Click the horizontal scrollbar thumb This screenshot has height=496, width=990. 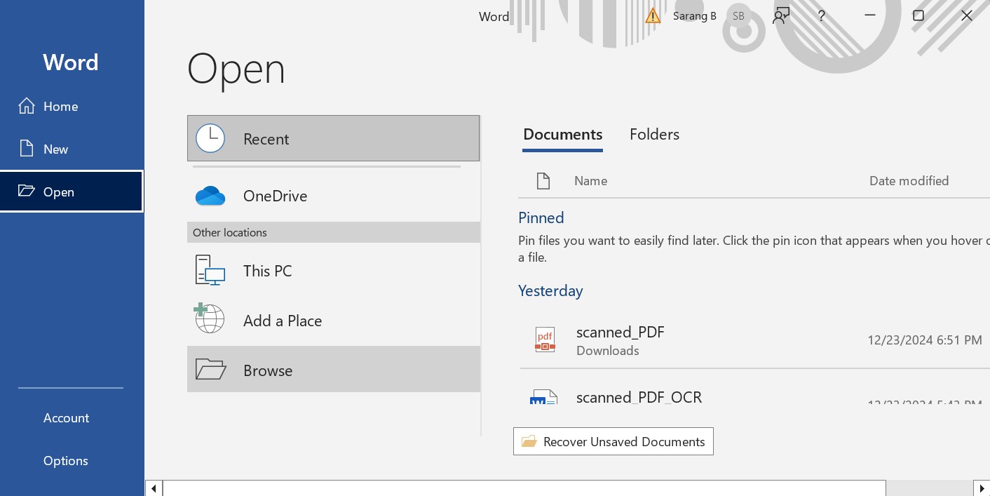pos(524,488)
